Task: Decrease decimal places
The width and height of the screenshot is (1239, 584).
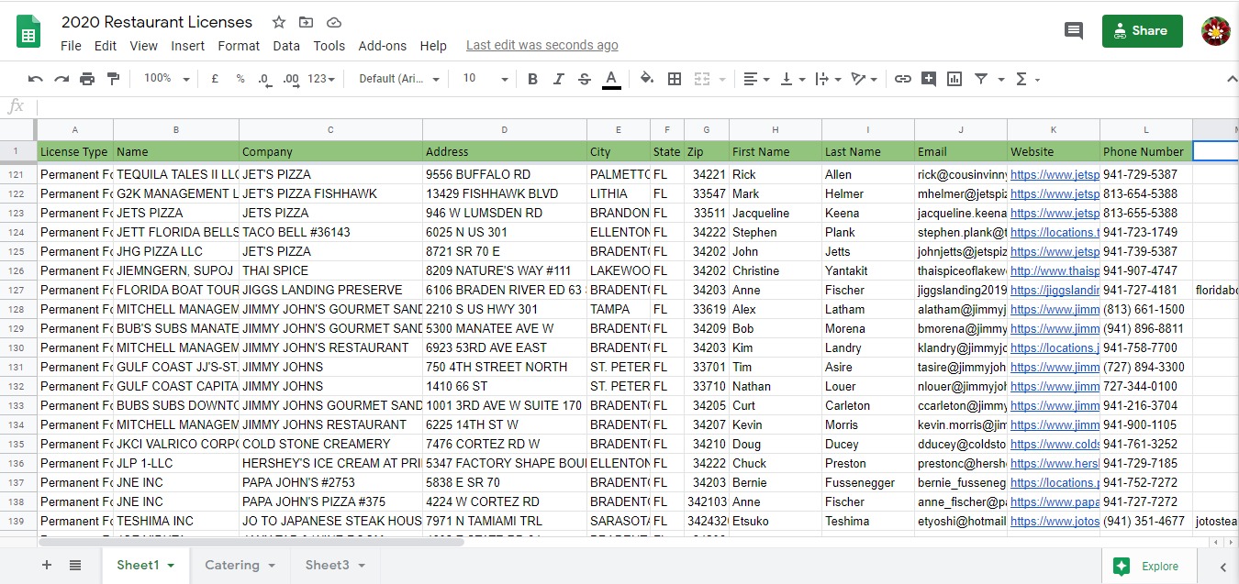Action: [265, 79]
